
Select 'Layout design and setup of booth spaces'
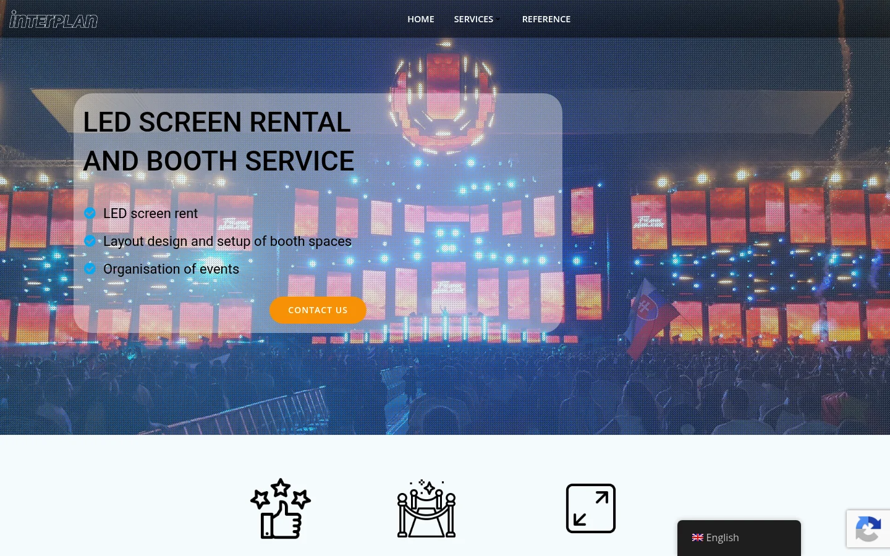[x=227, y=242]
